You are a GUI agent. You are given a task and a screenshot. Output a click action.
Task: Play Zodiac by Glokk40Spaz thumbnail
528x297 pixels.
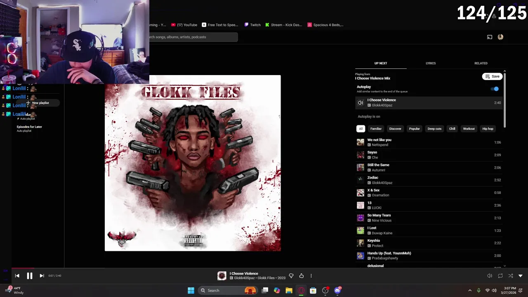coord(361,180)
